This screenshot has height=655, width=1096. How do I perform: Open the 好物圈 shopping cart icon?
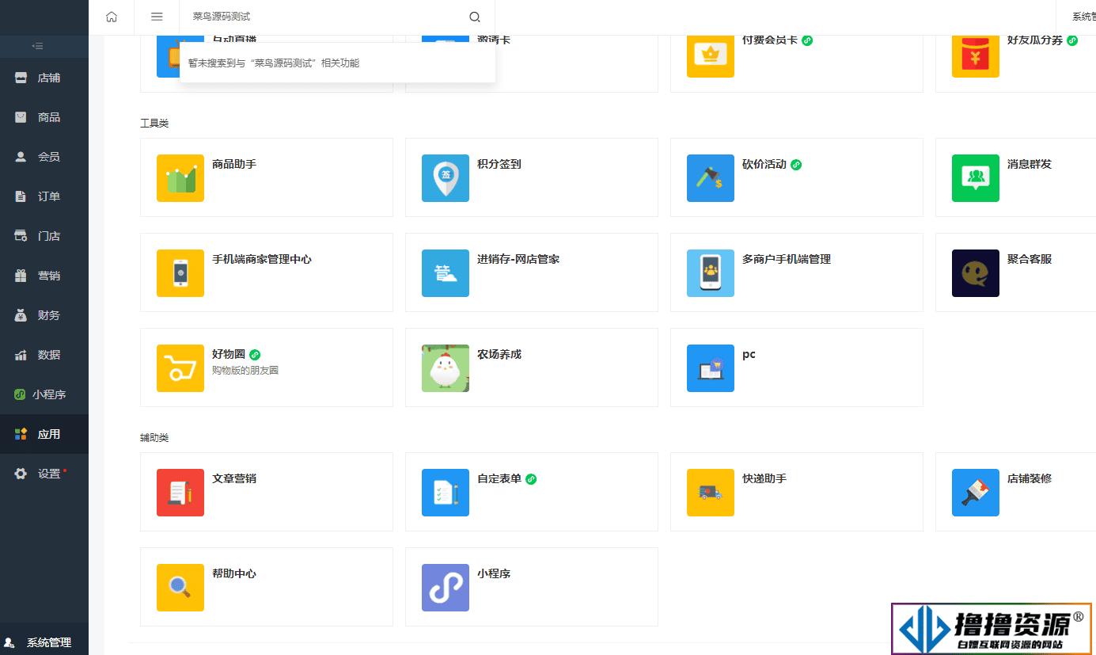coord(180,368)
